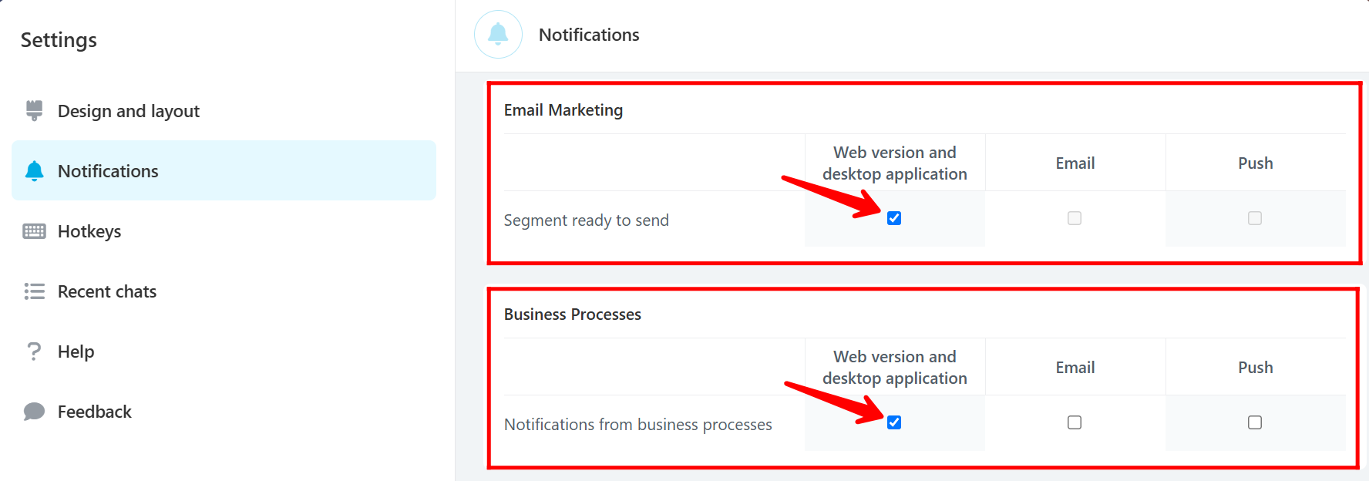Viewport: 1369px width, 481px height.
Task: Uncheck business processes web version checkbox
Action: pyautogui.click(x=894, y=422)
